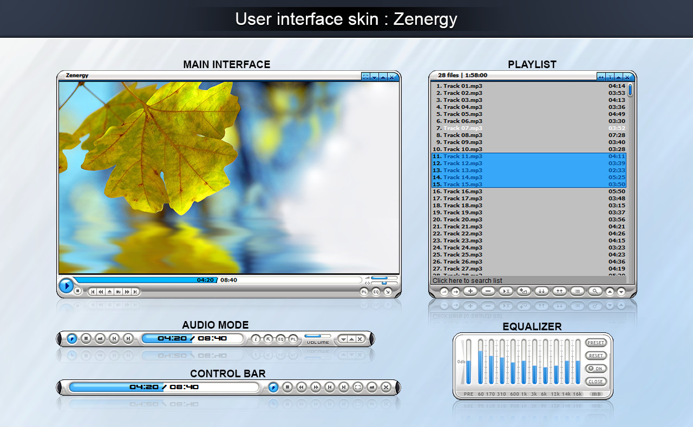
Task: Select Track 03.mp3 in the playlist
Action: click(466, 99)
